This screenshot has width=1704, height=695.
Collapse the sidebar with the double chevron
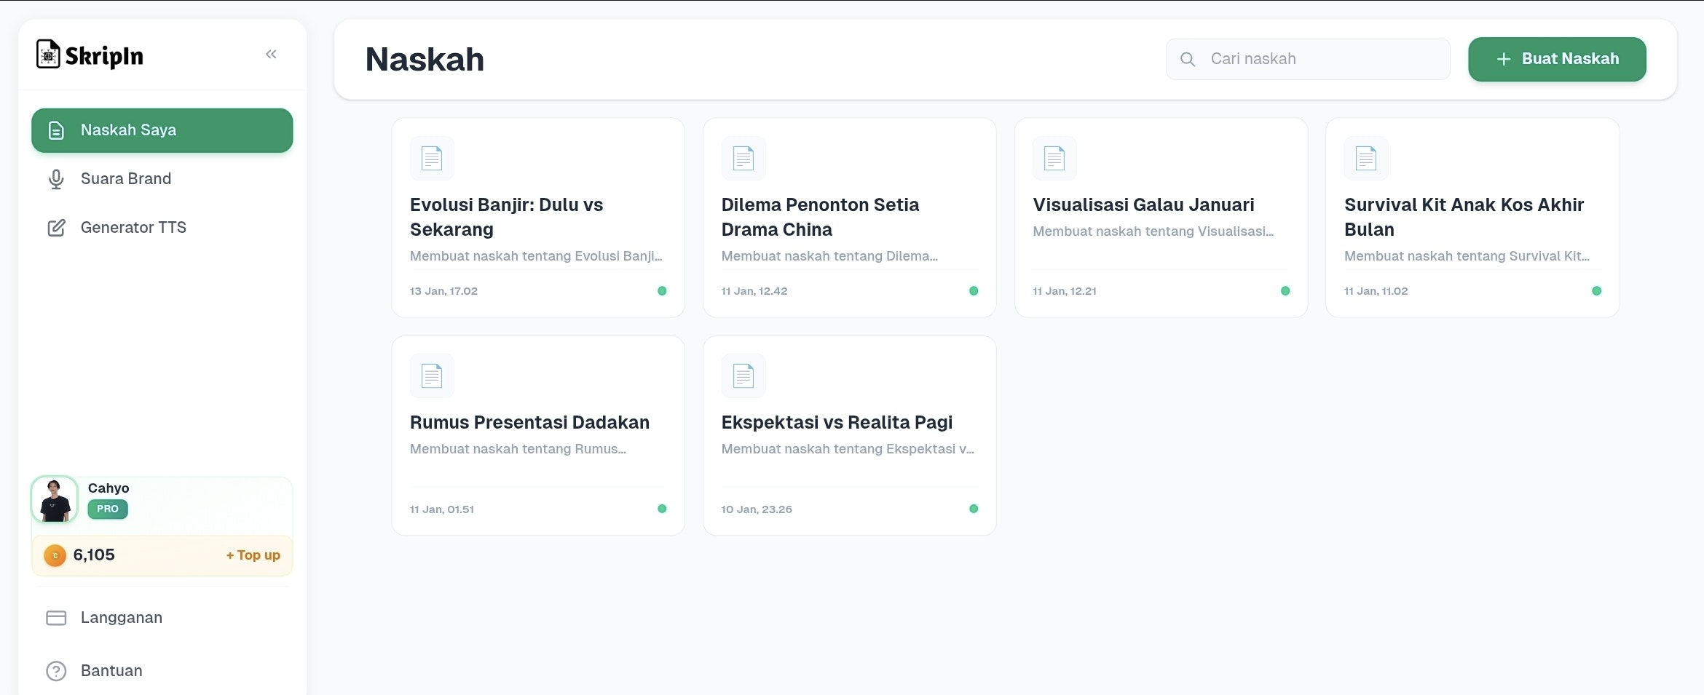point(272,54)
